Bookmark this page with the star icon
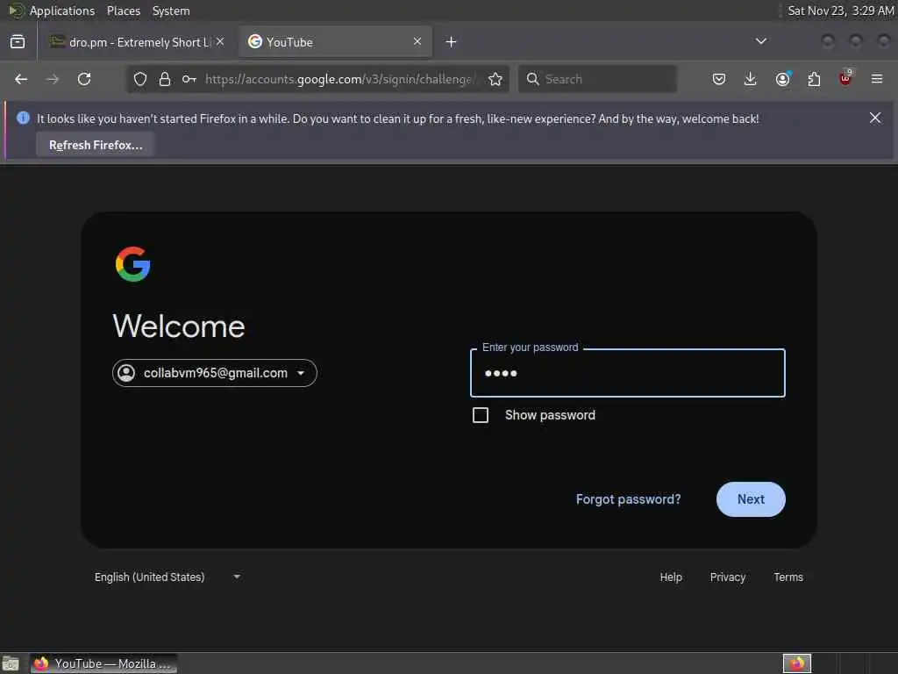The height and width of the screenshot is (674, 898). 495,79
